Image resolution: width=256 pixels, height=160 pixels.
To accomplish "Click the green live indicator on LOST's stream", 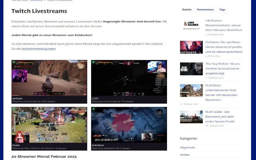I will 94,62.
